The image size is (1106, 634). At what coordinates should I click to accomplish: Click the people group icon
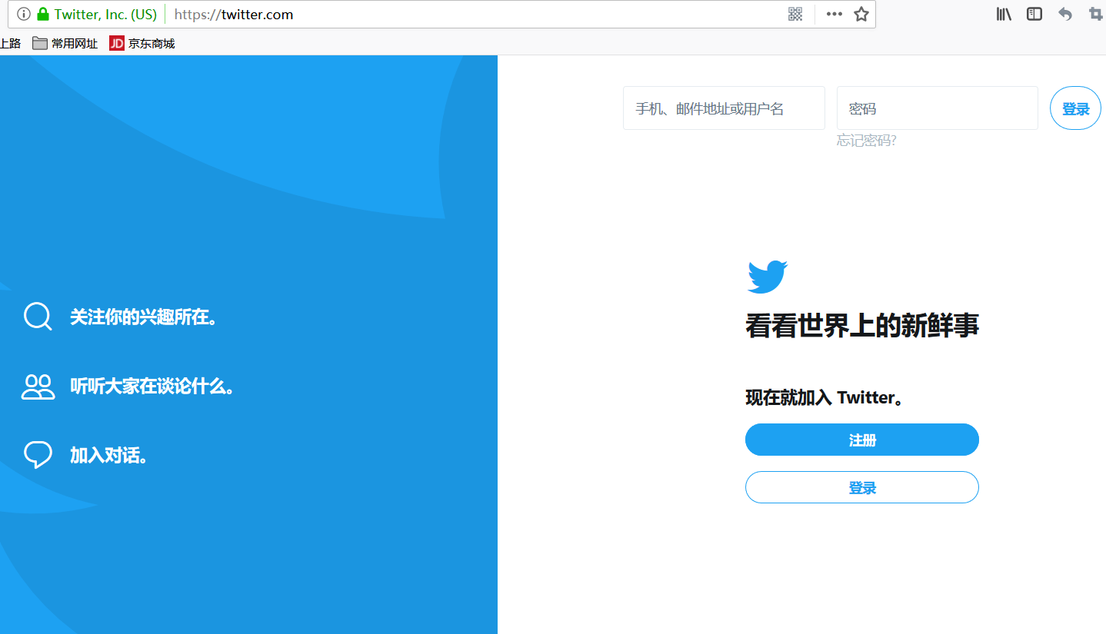(x=38, y=386)
